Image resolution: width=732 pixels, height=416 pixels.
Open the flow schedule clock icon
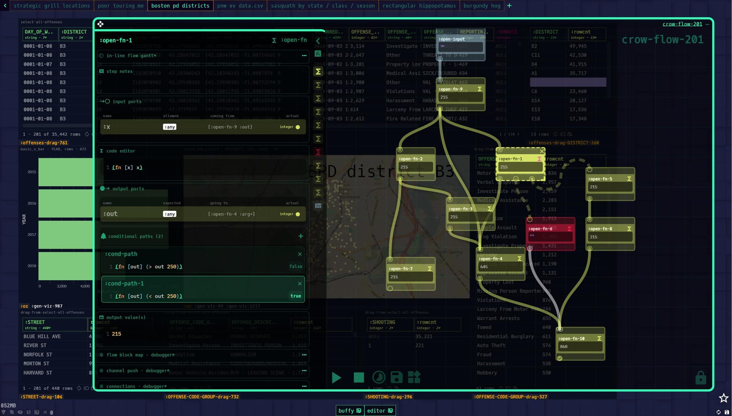[x=378, y=377]
